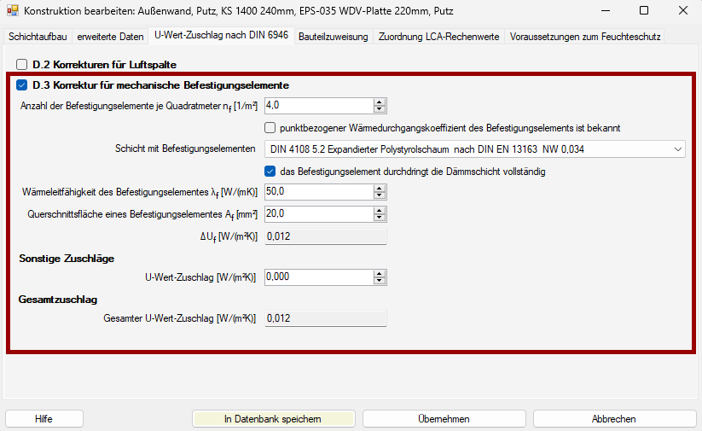702x431 pixels.
Task: Decrease fastener cross-section area value
Action: point(380,218)
